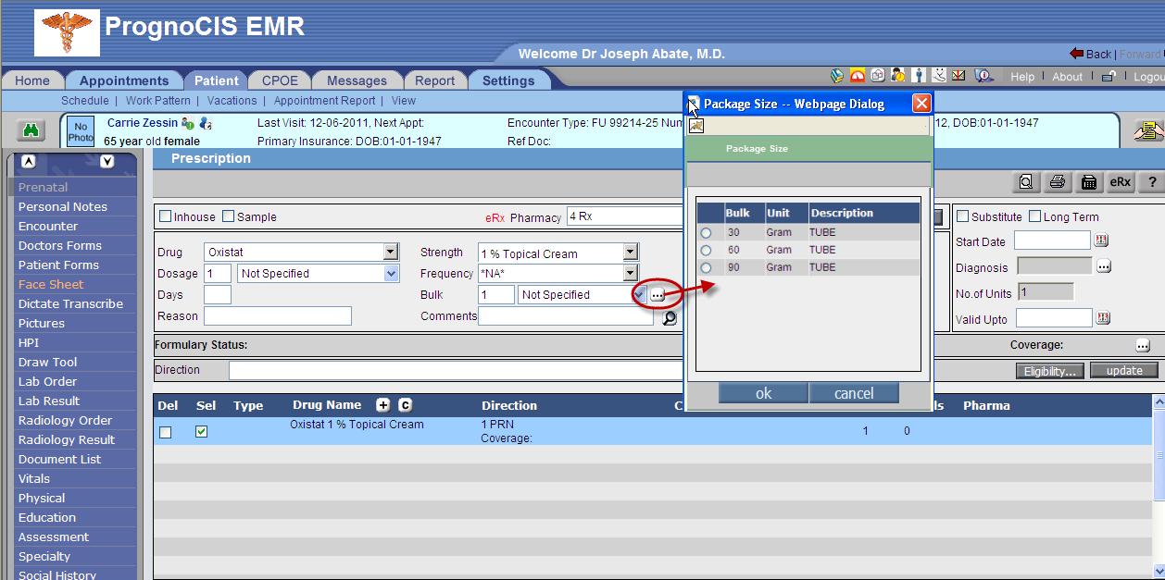The width and height of the screenshot is (1165, 580).
Task: Open the Dosage unit dropdown Not Specified
Action: (319, 273)
